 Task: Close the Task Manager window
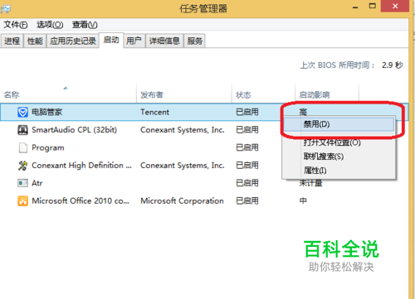point(395,6)
